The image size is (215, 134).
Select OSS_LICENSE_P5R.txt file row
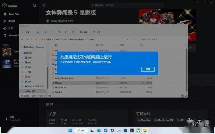(102, 78)
